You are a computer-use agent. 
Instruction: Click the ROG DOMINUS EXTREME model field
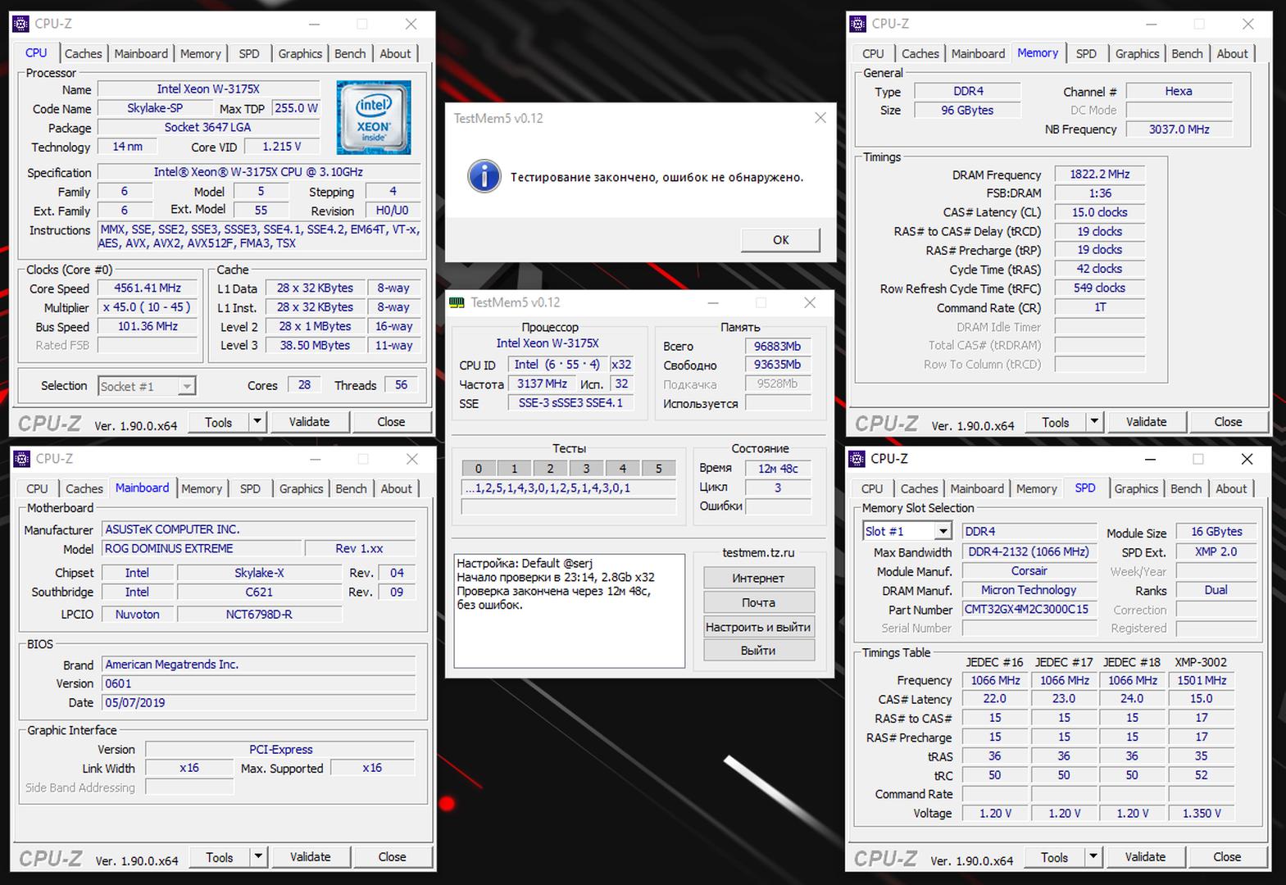click(x=202, y=549)
